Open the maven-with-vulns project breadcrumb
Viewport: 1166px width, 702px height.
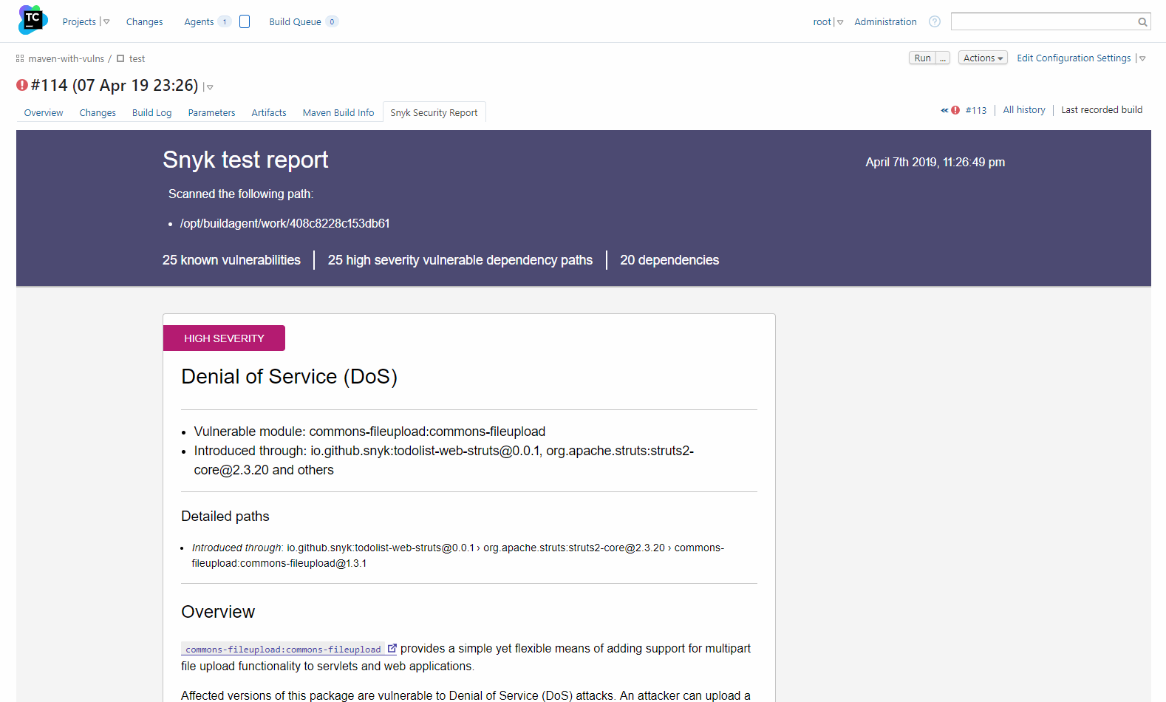coord(67,58)
